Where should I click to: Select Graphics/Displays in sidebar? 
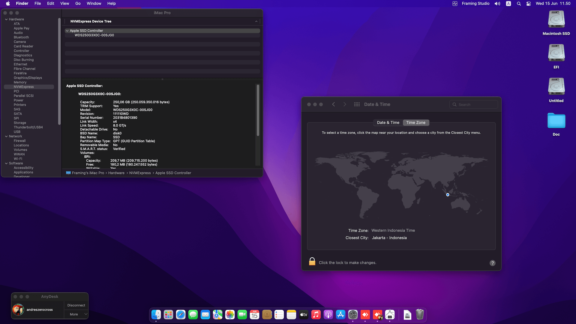point(28,78)
